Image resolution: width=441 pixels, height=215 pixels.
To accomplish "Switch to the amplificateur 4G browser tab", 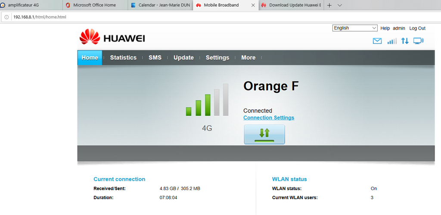I will [x=31, y=5].
